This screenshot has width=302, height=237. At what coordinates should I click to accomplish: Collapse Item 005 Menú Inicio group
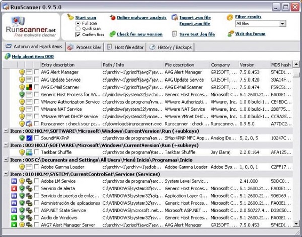[x=6, y=160]
